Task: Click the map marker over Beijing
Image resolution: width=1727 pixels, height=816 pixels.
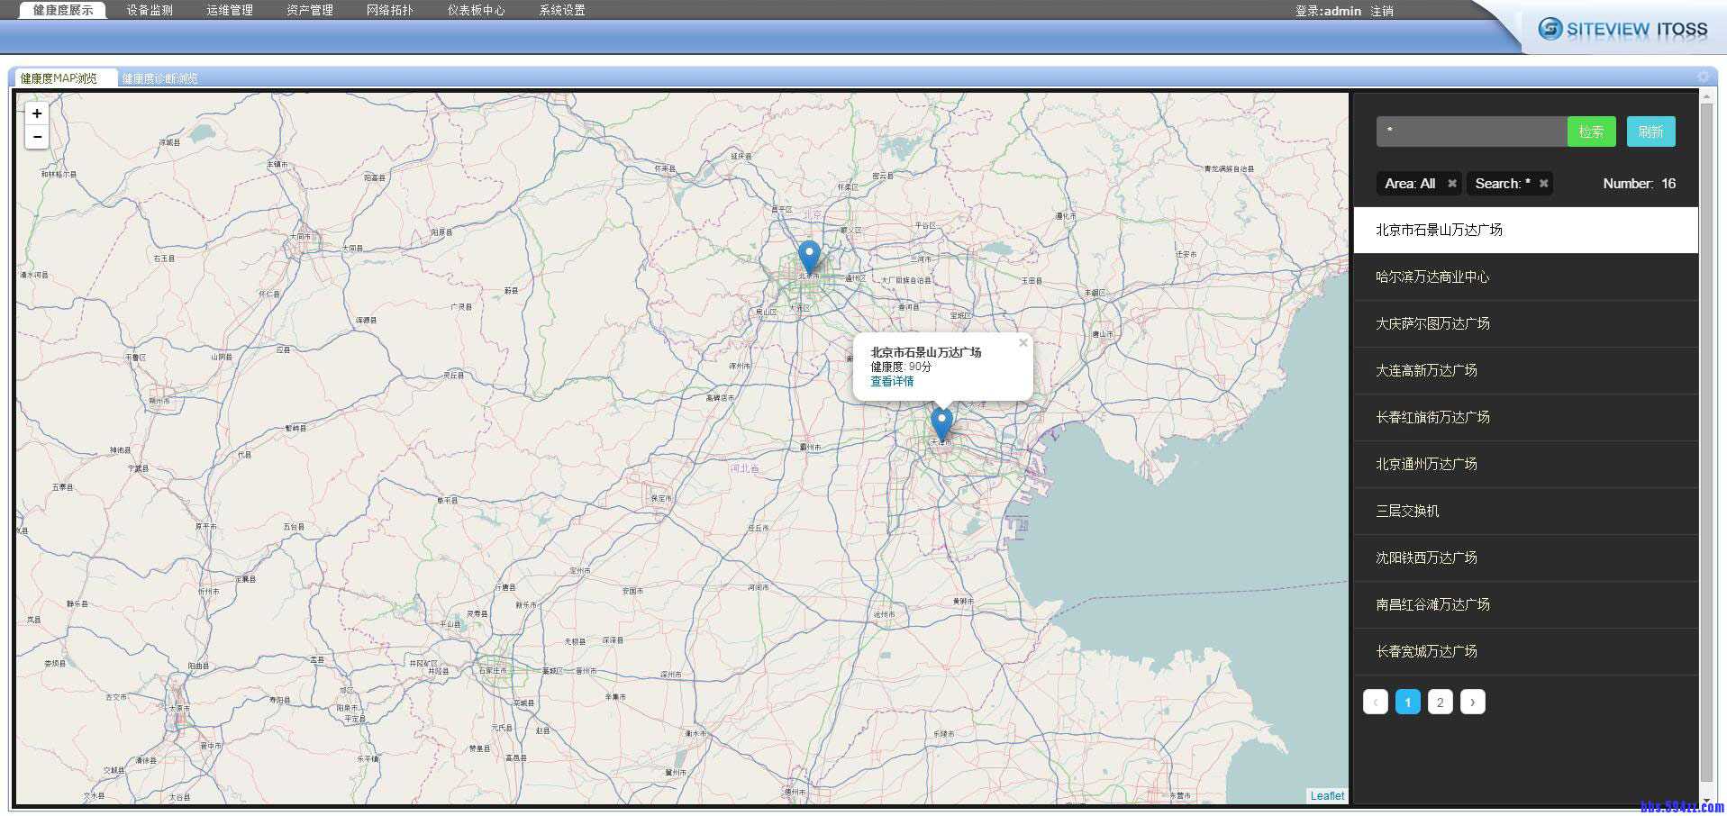Action: tap(809, 255)
